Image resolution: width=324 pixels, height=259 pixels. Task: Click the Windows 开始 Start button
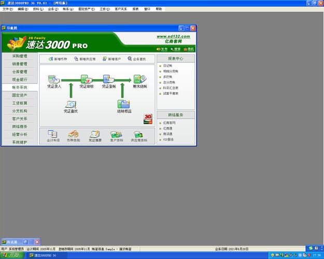[12, 255]
